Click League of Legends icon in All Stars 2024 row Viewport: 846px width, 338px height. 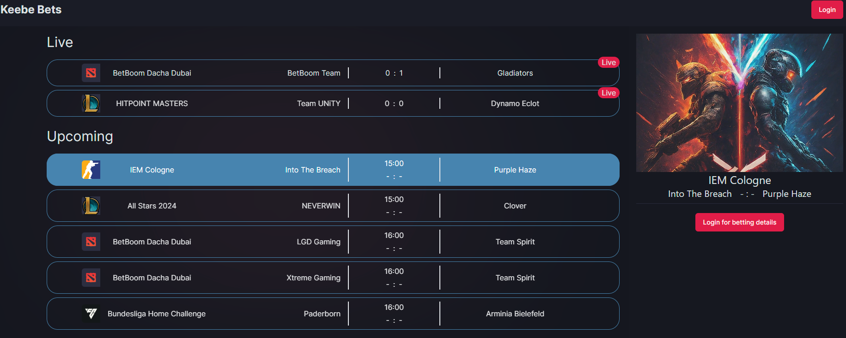pyautogui.click(x=91, y=206)
